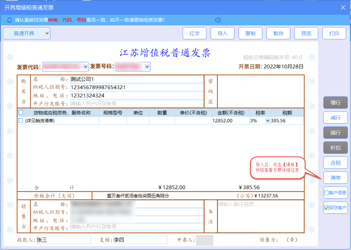
Task: Expand the 发票号码 dropdown
Action: 147,67
